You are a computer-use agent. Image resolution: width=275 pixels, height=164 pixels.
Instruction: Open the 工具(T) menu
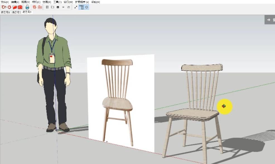(x=57, y=2)
